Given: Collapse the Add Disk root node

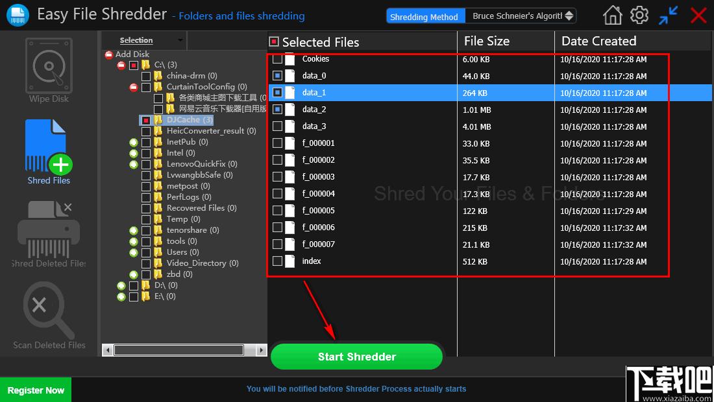Looking at the screenshot, I should click(109, 54).
